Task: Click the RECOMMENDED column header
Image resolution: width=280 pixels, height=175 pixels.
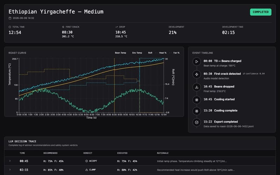Action: pos(50,153)
